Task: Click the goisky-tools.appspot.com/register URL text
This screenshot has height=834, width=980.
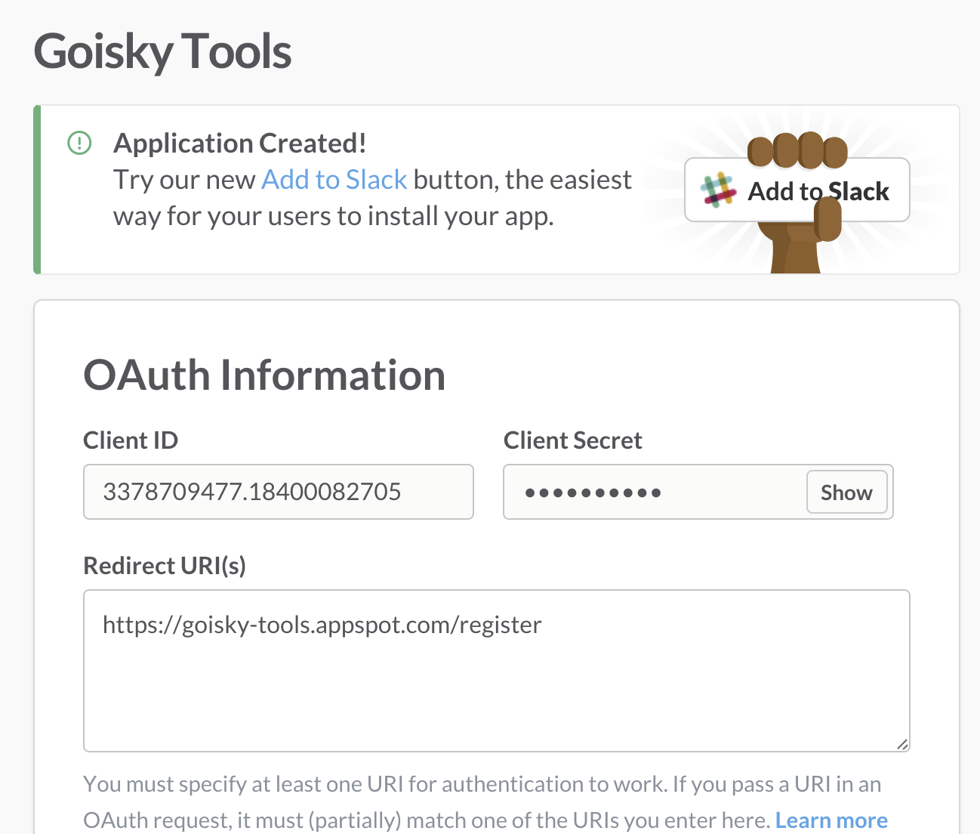Action: tap(322, 625)
